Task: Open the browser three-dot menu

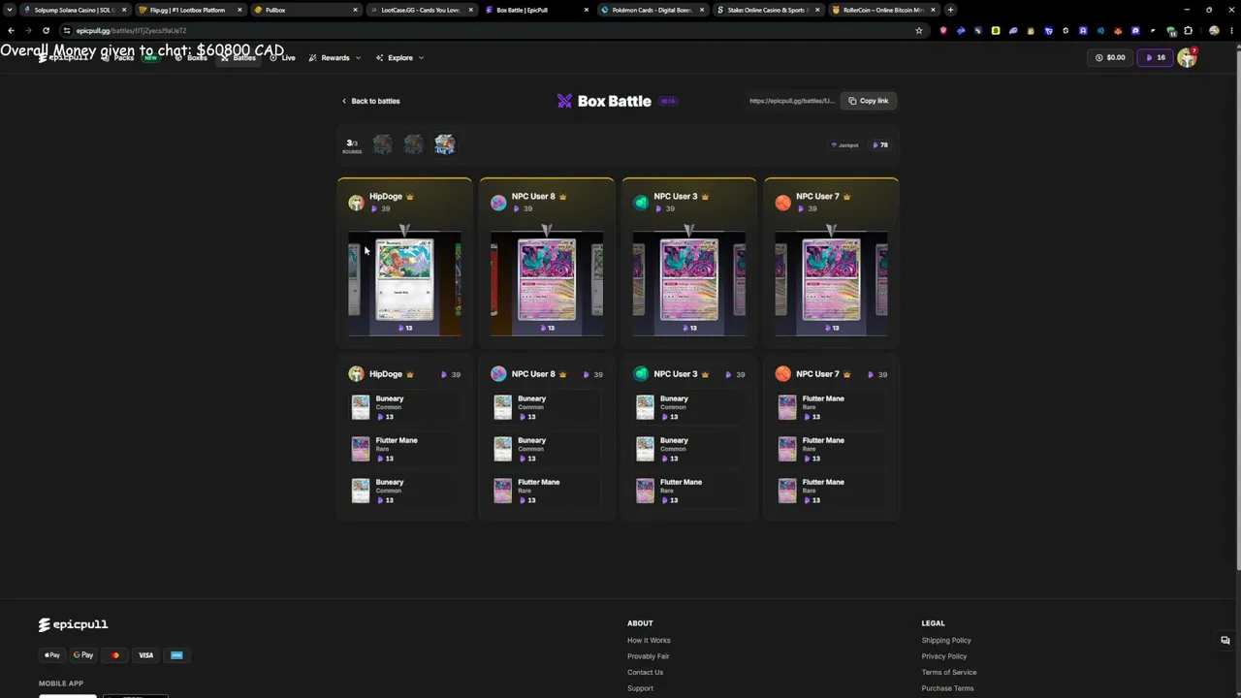Action: pos(1231,30)
